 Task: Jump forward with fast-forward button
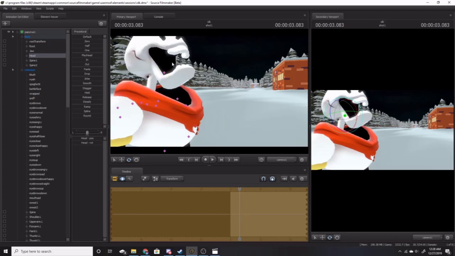coord(236,160)
